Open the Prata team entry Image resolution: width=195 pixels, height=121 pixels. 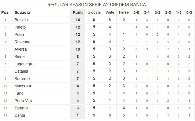click(x=19, y=34)
